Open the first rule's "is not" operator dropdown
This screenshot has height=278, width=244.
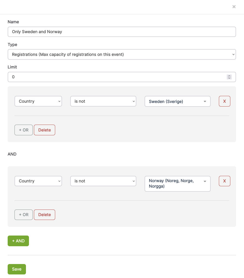[x=103, y=101]
